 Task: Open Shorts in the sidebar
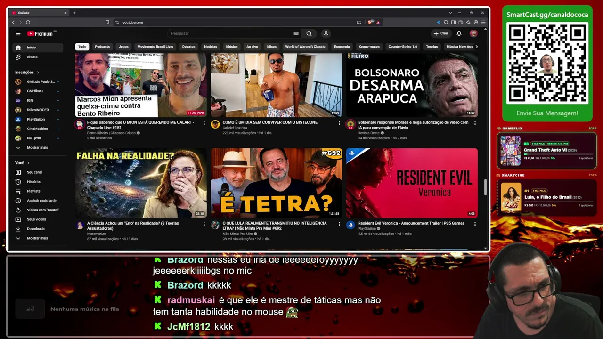point(38,57)
